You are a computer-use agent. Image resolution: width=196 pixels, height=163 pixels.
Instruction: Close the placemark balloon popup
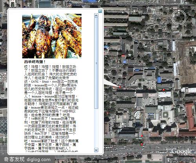[x=100, y=11]
